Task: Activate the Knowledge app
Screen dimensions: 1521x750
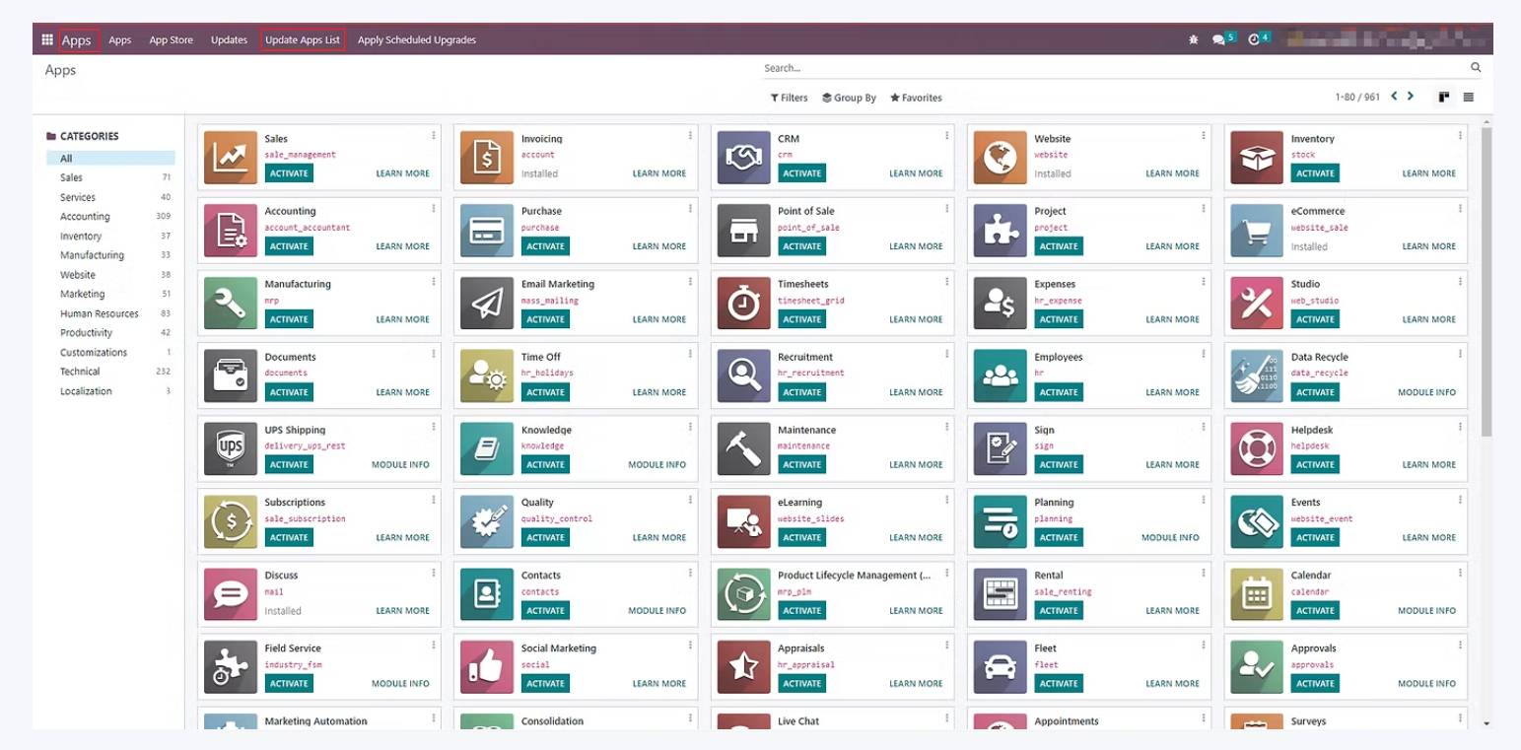Action: tap(545, 464)
